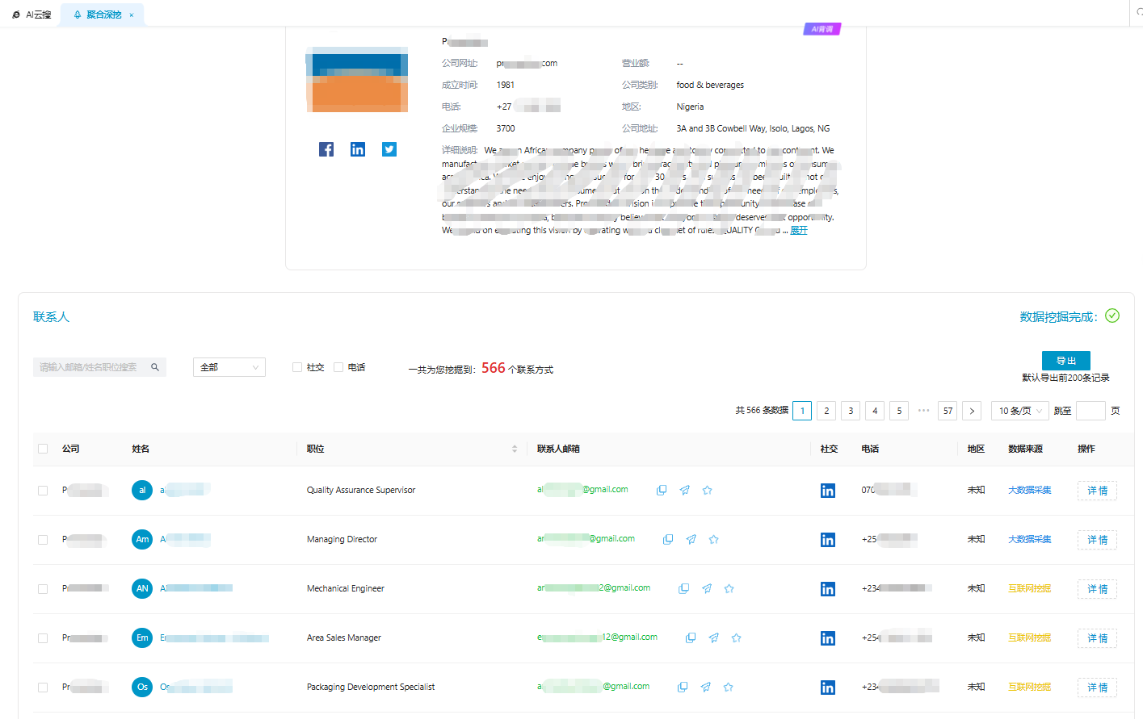Sort the table by the 职位 column
1143x719 pixels.
click(515, 449)
